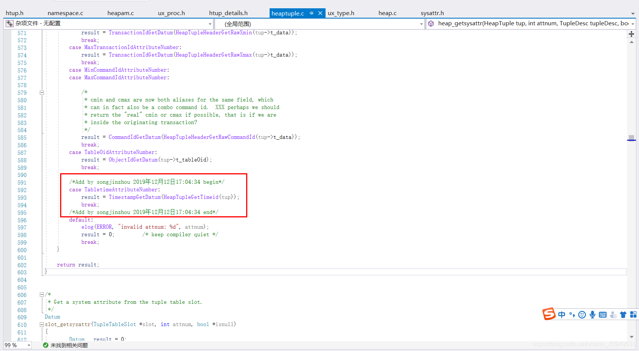Switch to the heap.c tab
639x351 pixels.
[x=388, y=13]
